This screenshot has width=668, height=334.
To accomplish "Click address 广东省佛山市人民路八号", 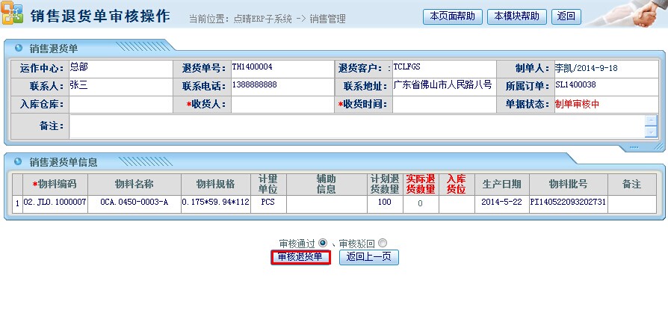I will click(x=442, y=84).
